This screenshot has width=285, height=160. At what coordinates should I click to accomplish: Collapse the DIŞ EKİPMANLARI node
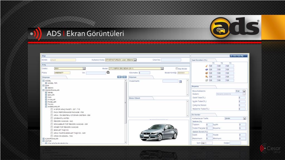tap(44, 90)
